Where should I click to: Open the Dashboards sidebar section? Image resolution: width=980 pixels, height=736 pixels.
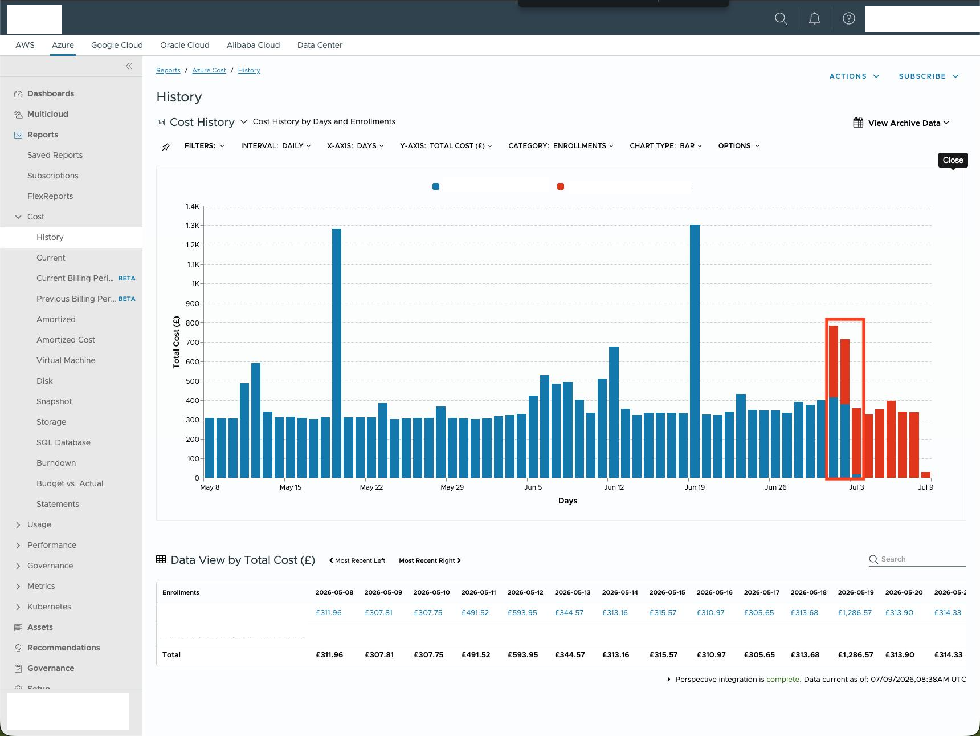[51, 93]
